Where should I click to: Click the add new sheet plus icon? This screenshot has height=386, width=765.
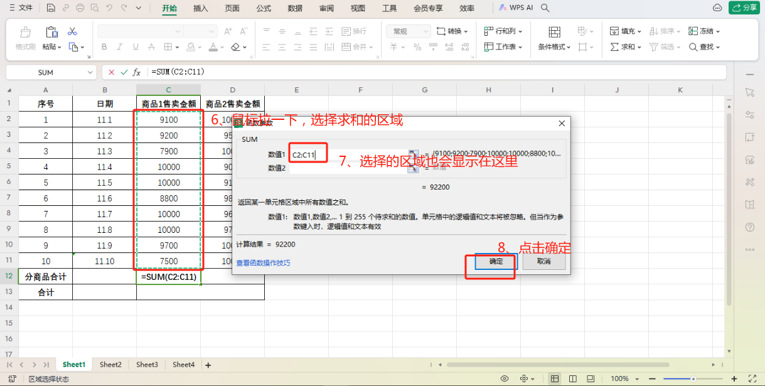208,365
